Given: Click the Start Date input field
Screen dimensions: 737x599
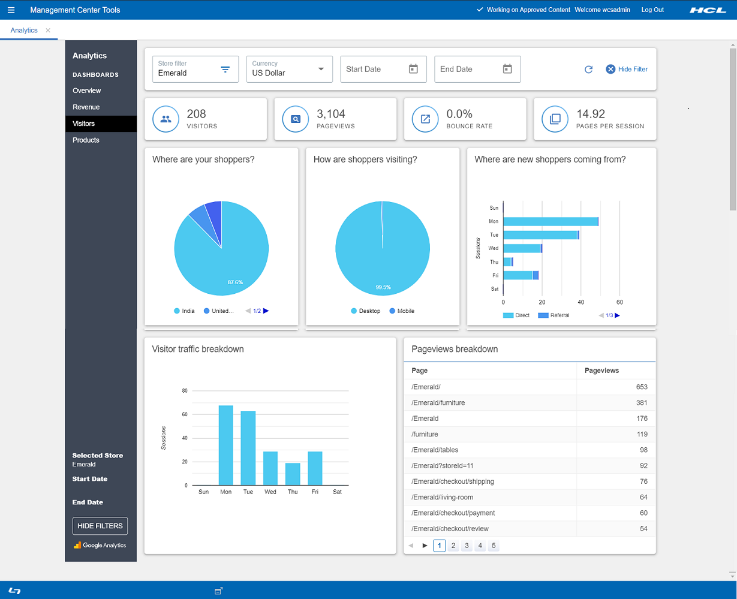Looking at the screenshot, I should click(x=372, y=69).
